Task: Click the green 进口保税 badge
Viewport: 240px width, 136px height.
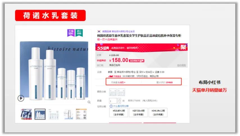Action: (79, 33)
